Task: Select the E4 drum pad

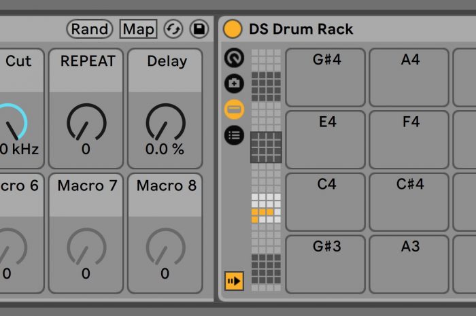Action: pos(326,139)
